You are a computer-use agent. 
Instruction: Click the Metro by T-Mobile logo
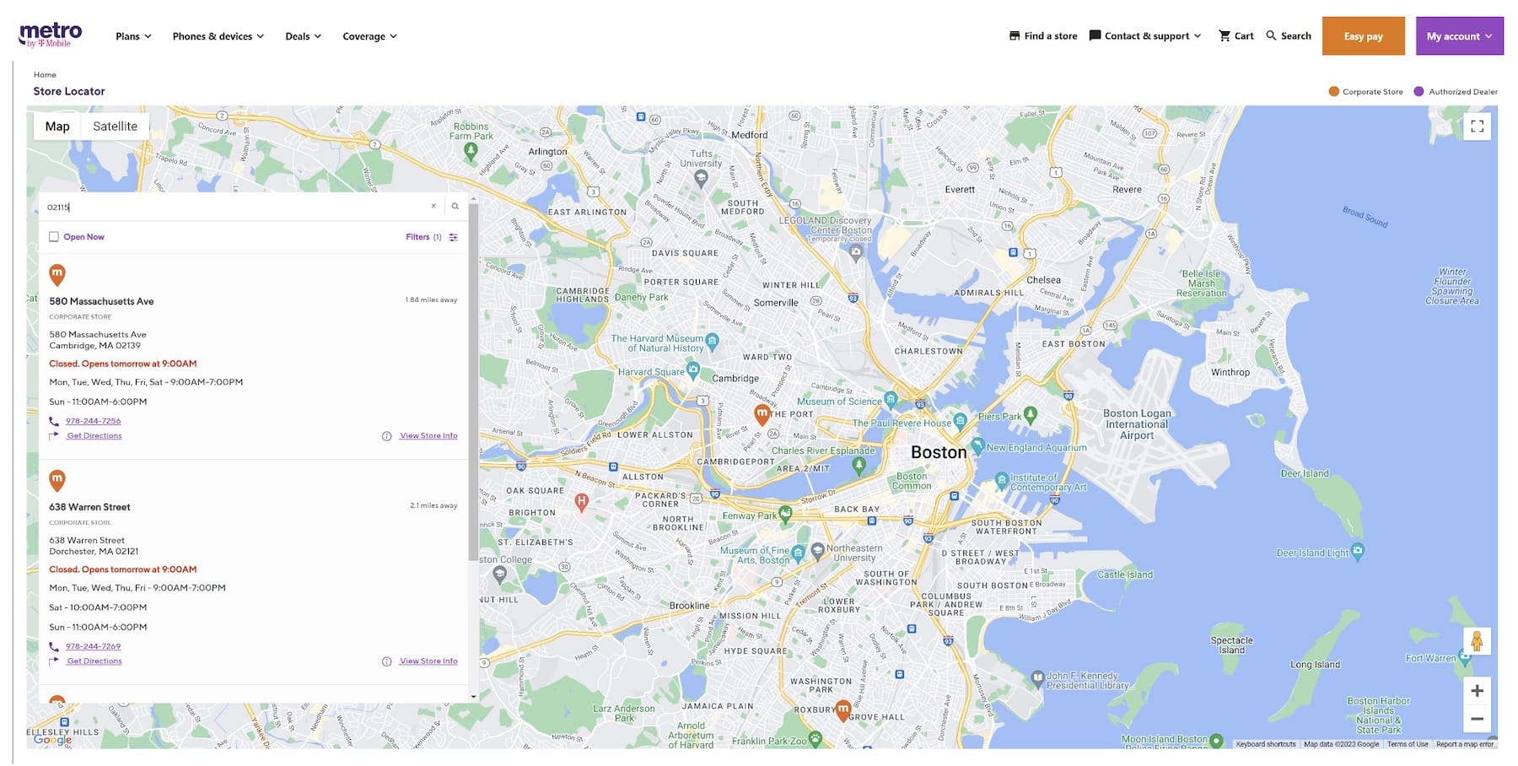click(x=51, y=35)
